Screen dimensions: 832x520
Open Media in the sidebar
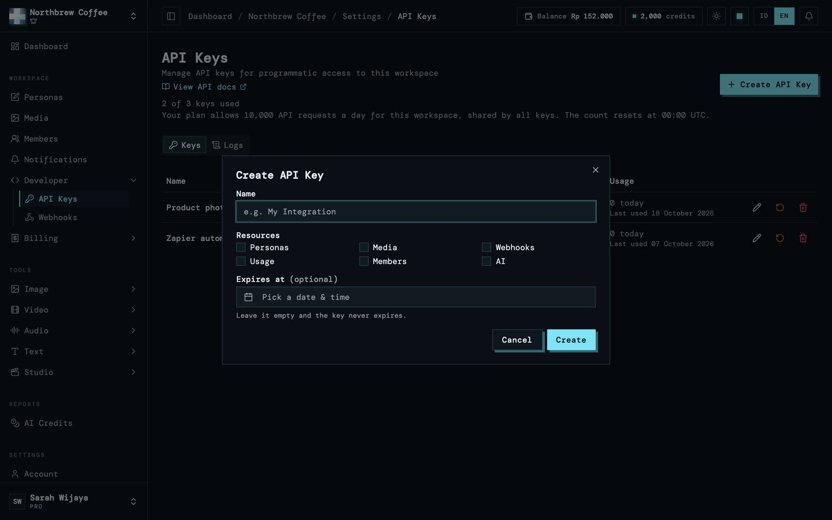[x=74, y=118]
